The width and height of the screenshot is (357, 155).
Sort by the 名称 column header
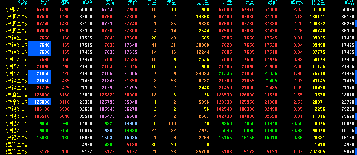coord(22,3)
